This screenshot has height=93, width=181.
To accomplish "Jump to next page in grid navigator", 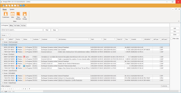I will 9,89.
